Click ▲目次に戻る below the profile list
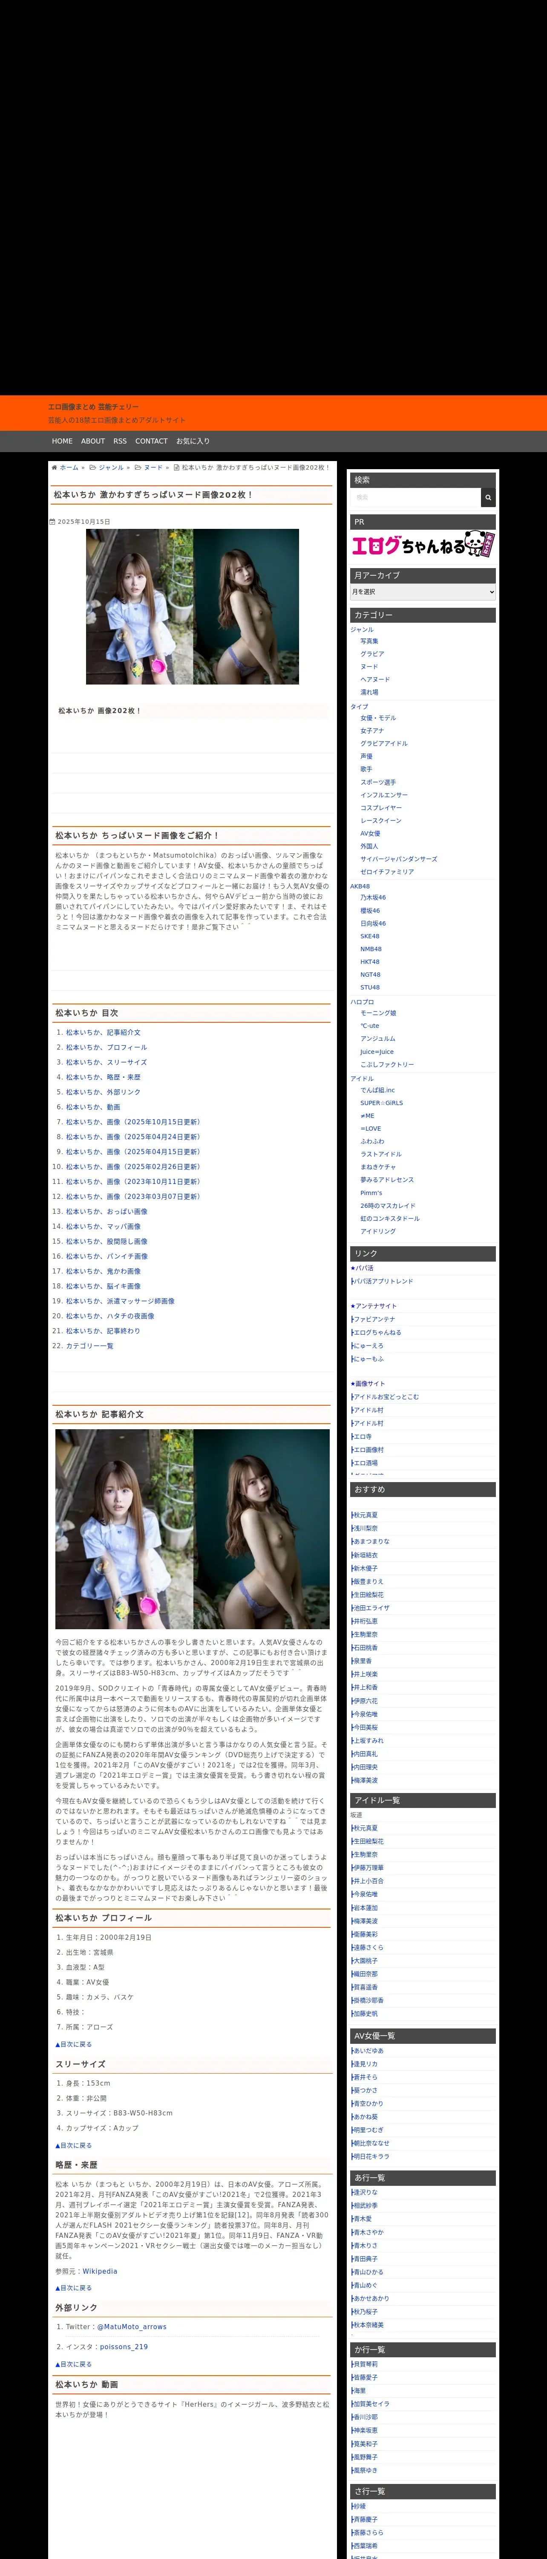 click(x=73, y=2044)
